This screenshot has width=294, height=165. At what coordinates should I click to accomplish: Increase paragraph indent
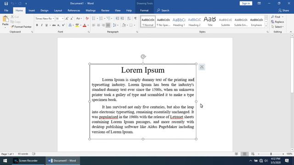(122, 18)
